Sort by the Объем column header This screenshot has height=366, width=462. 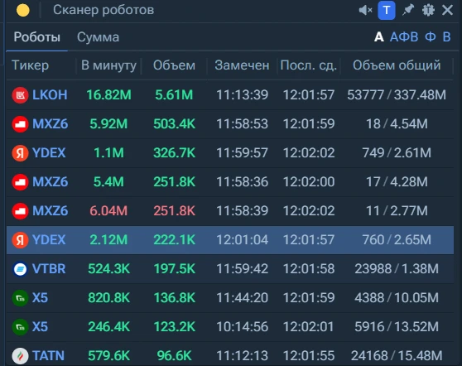coord(174,65)
